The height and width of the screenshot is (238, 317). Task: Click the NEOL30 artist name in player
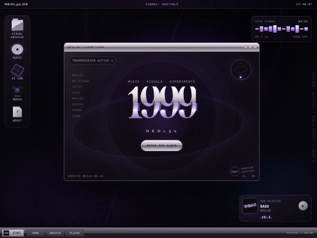click(x=265, y=210)
